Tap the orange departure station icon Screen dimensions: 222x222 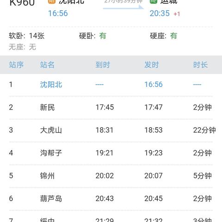coord(52,1)
